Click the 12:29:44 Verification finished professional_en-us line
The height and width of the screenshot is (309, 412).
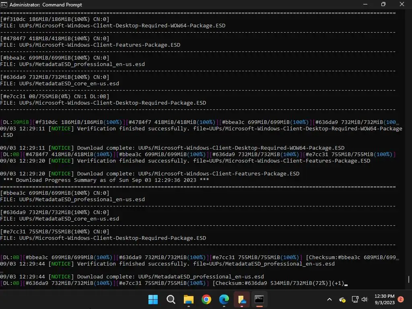pos(167,264)
